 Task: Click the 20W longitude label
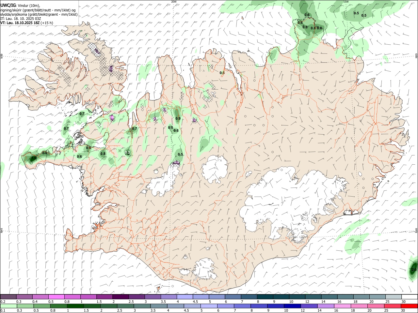(174, 2)
